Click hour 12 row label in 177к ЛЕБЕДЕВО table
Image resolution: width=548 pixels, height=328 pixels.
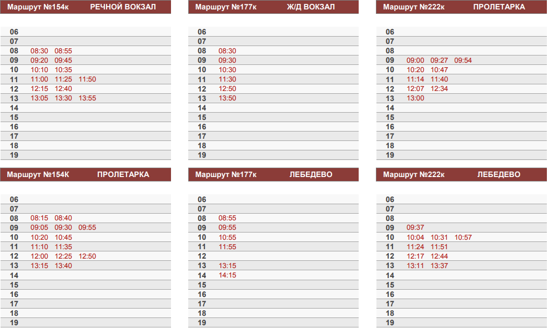tap(202, 256)
